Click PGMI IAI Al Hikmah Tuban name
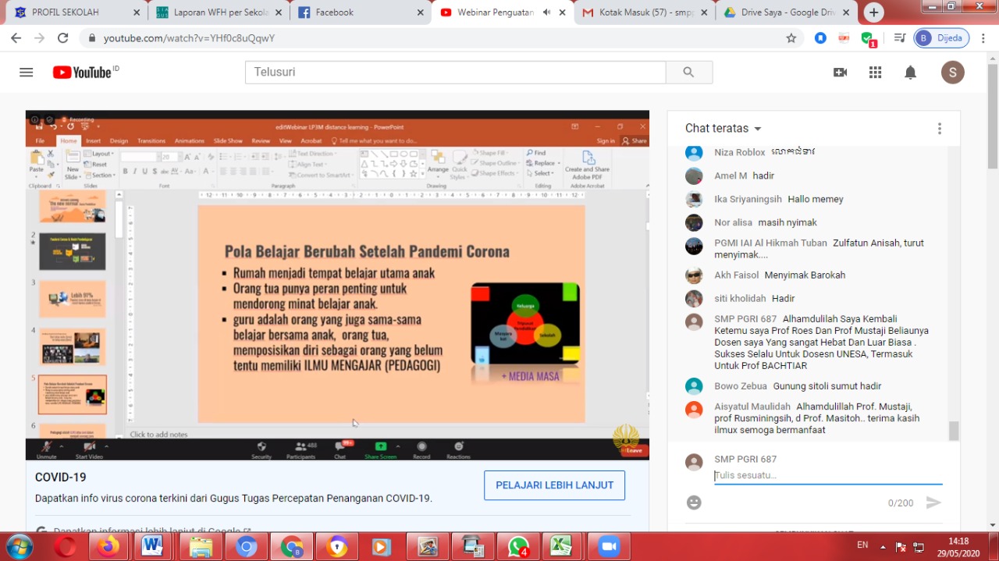The height and width of the screenshot is (561, 999). click(x=770, y=243)
